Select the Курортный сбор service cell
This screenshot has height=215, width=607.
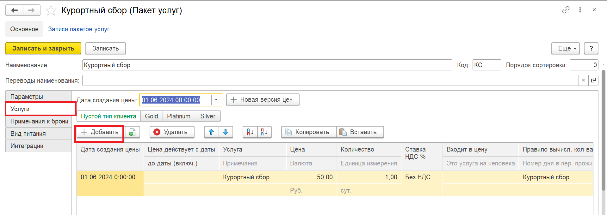pyautogui.click(x=252, y=177)
